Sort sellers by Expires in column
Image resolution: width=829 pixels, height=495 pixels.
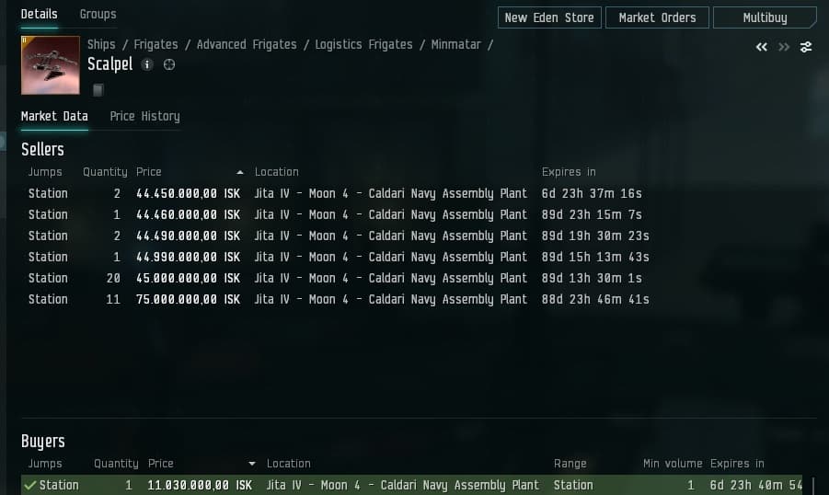click(x=569, y=172)
